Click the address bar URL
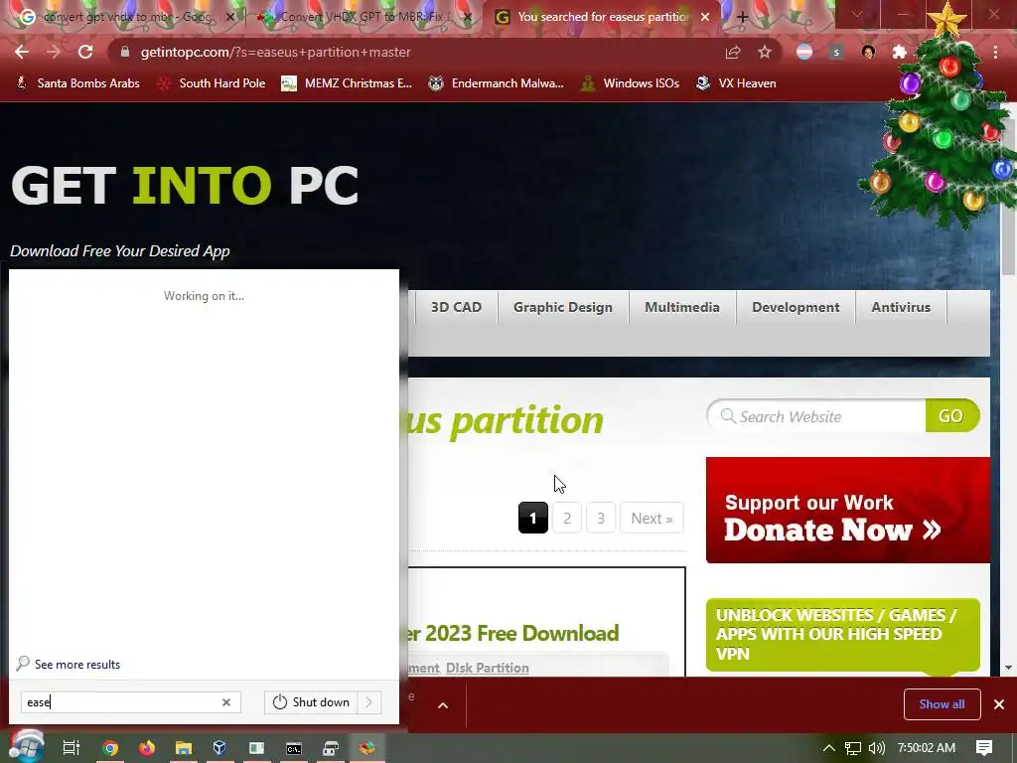 click(276, 52)
